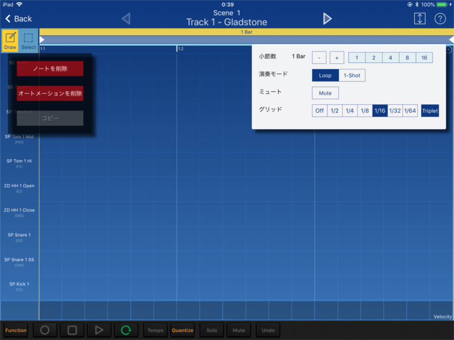Open the Quantize settings
This screenshot has height=340, width=454.
pos(182,330)
